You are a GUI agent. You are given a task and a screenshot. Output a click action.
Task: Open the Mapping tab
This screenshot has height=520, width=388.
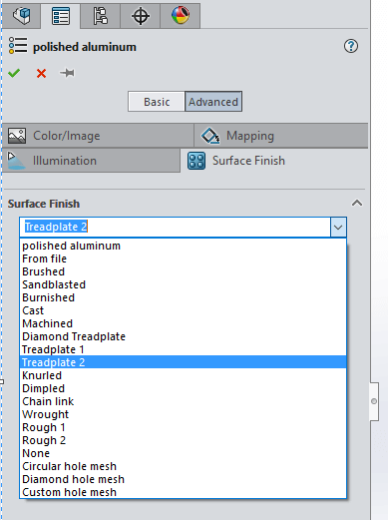click(x=281, y=136)
